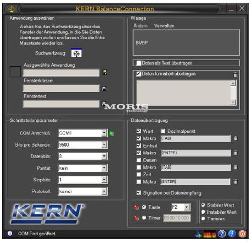This screenshot has height=243, width=252.
Task: Grab the Suchwerkzeug crosshair tool
Action: [76, 53]
